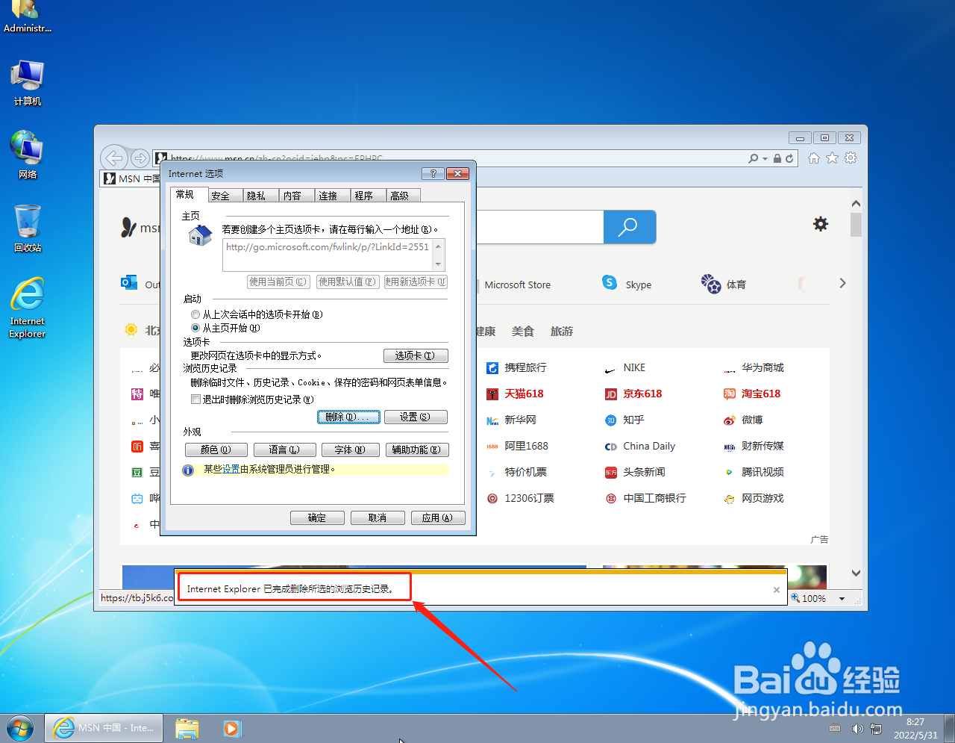Click the IE Home icon

point(814,158)
